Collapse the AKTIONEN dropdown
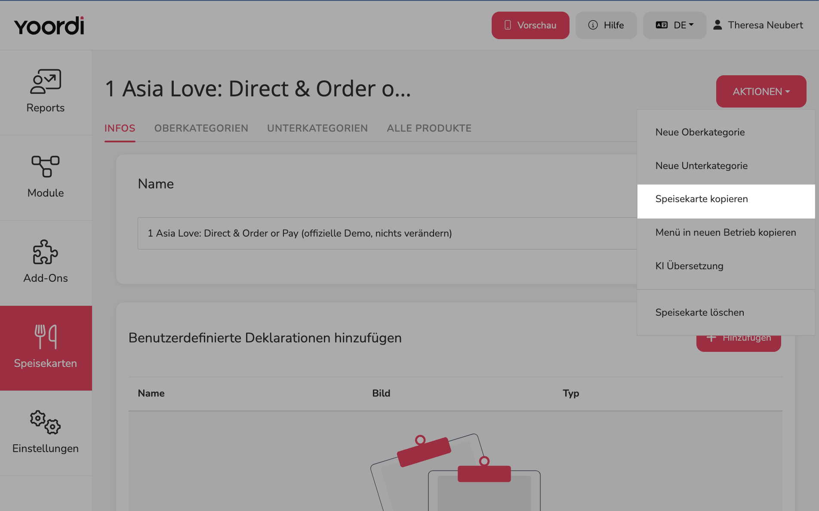The height and width of the screenshot is (511, 819). [761, 92]
